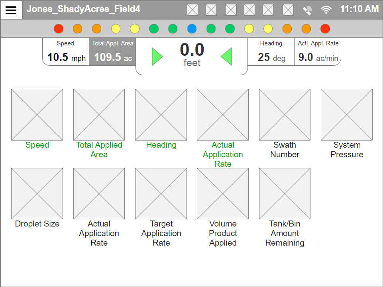This screenshot has height=287, width=383.
Task: Select the Volume Product Applied metric
Action: click(222, 193)
